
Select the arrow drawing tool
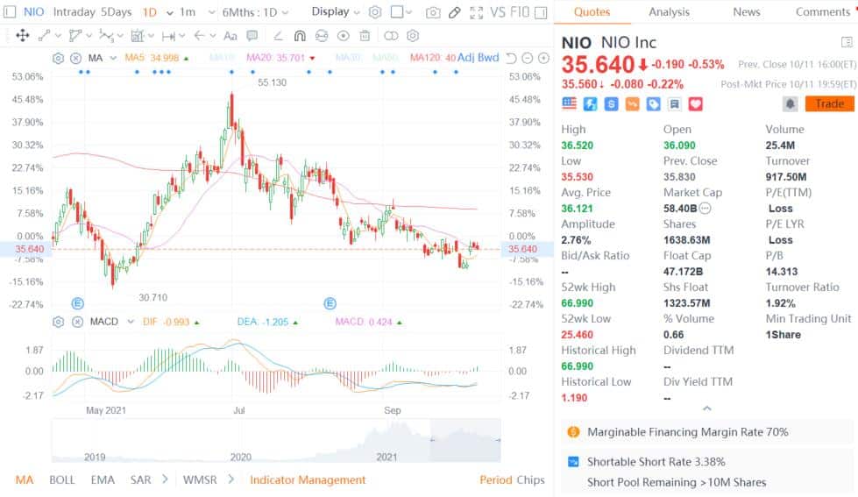199,36
